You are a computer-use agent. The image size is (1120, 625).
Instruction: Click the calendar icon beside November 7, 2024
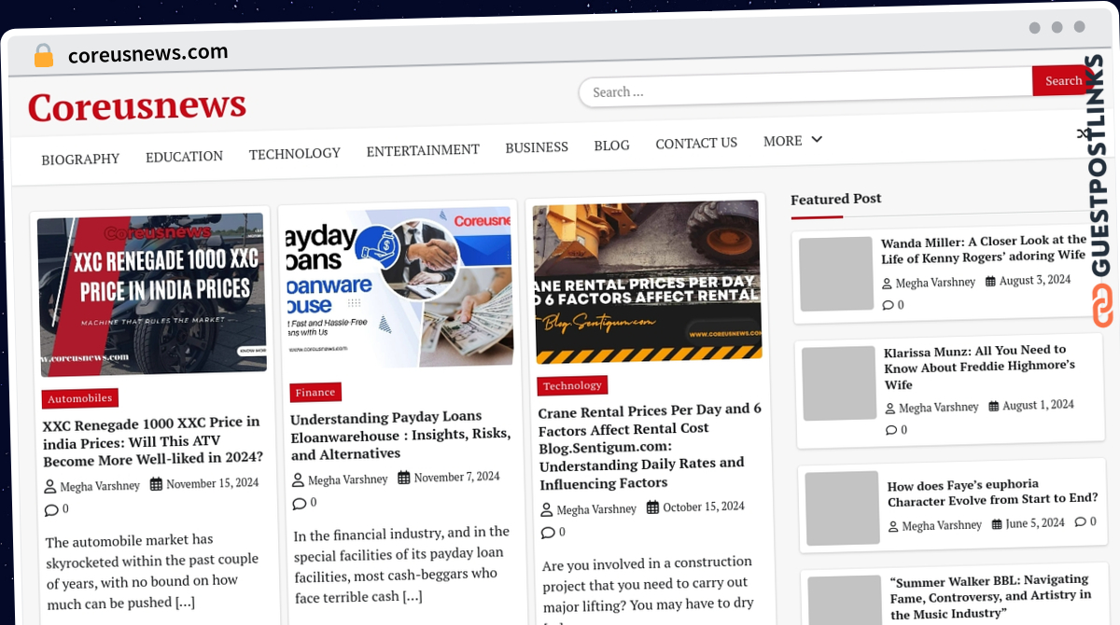(404, 478)
